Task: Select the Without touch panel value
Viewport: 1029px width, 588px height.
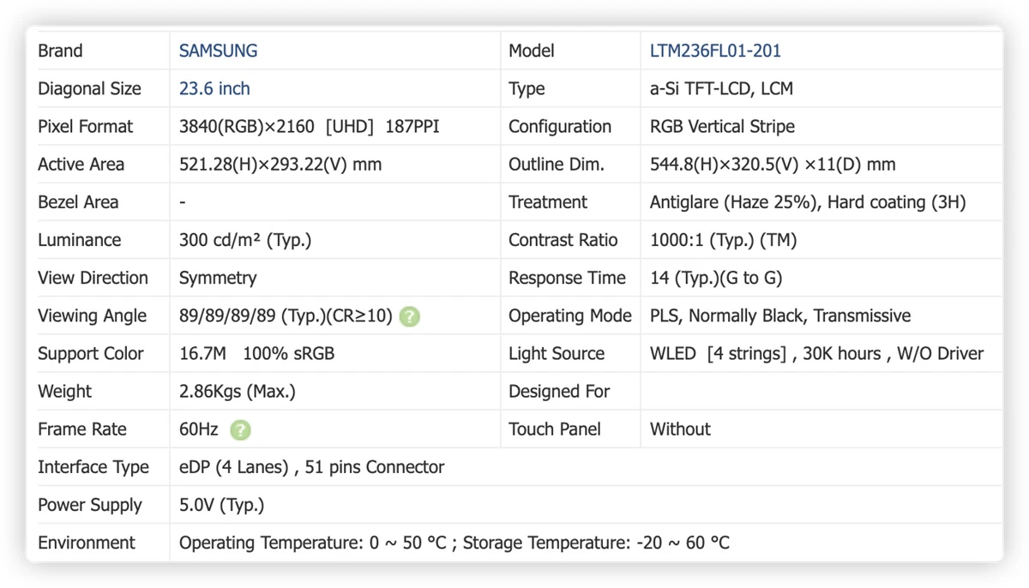Action: tap(680, 429)
